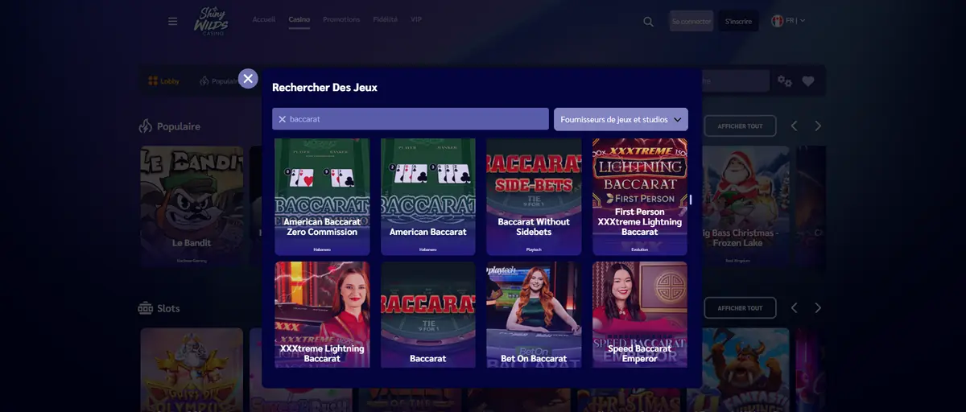The width and height of the screenshot is (966, 412).
Task: Go to the next Populaire games
Action: 818,126
